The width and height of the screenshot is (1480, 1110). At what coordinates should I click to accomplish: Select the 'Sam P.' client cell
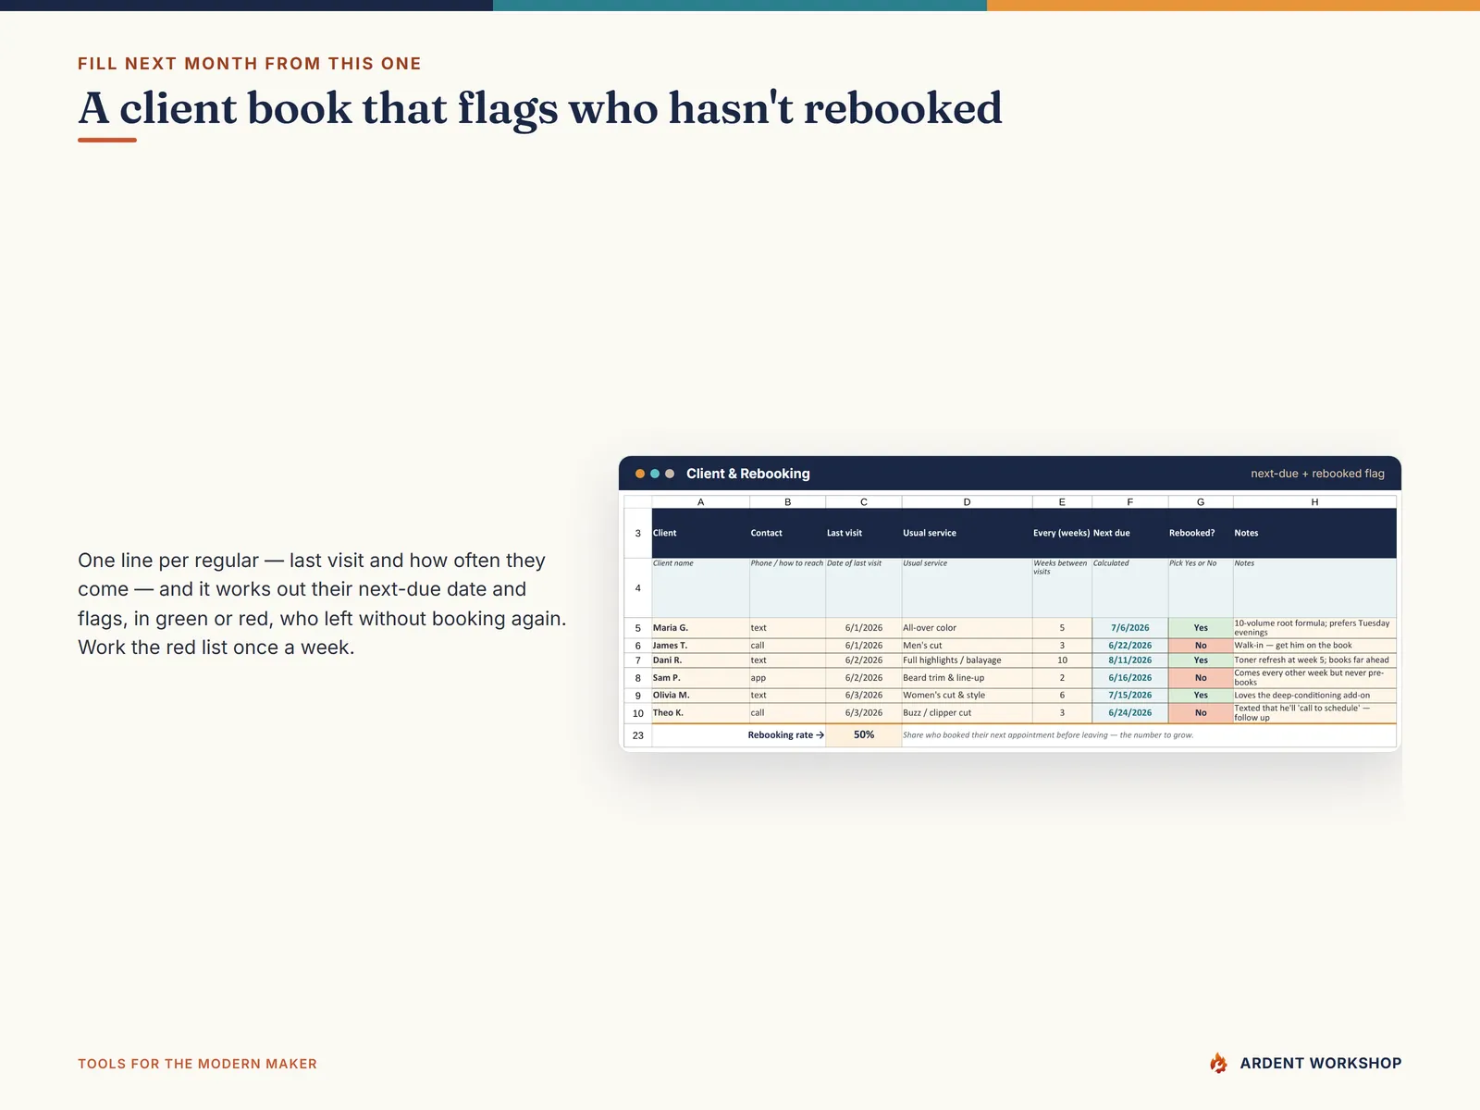click(x=700, y=678)
